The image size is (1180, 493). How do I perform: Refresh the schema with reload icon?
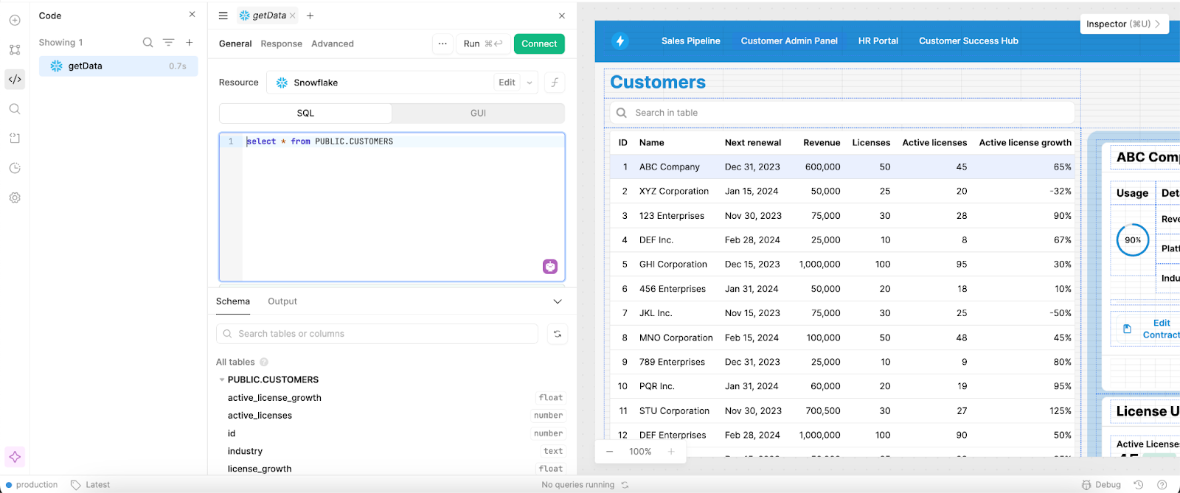pos(558,334)
